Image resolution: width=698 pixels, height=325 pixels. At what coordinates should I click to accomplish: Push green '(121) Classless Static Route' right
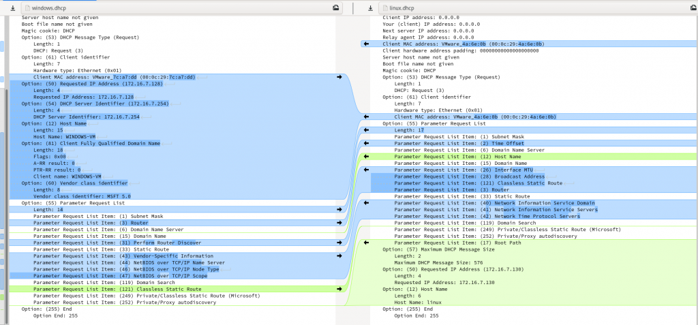coord(339,289)
